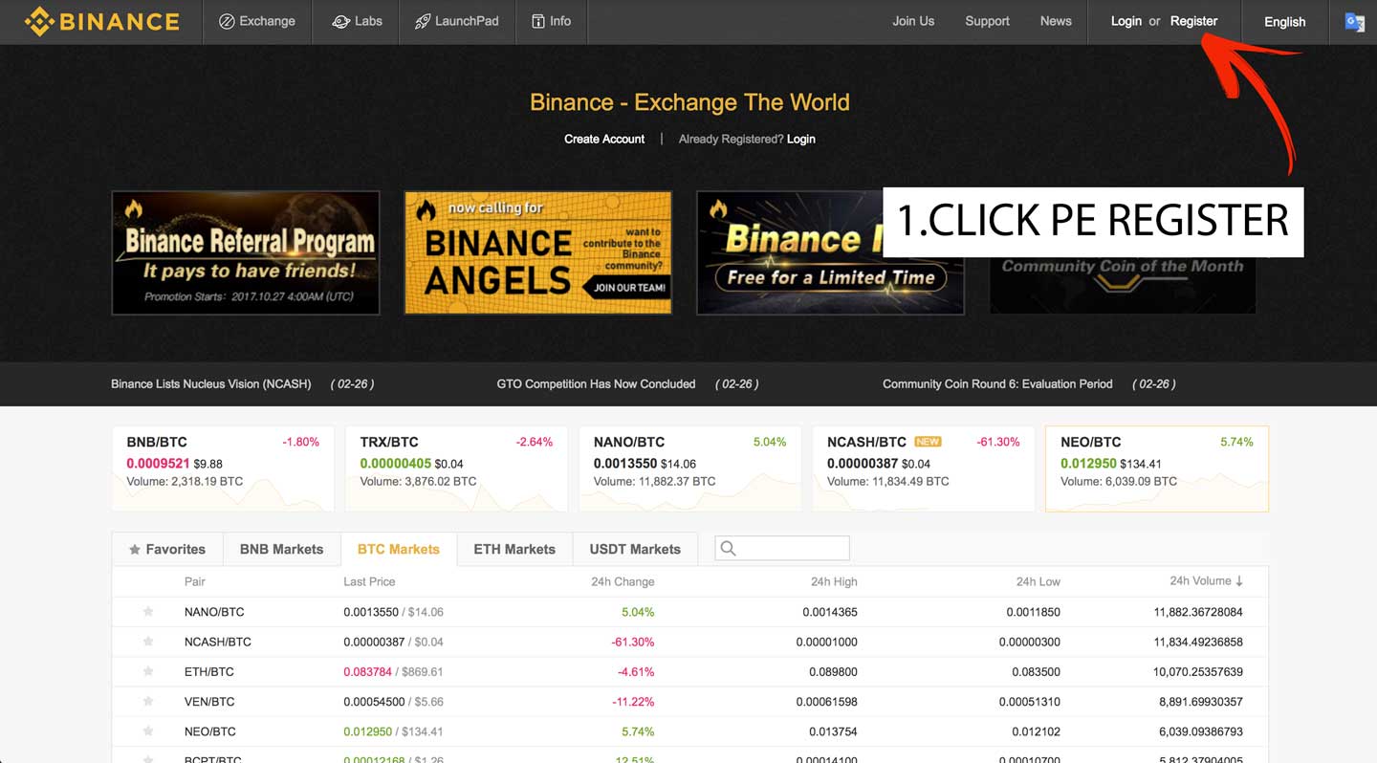Screen dimensions: 1377x763
Task: Click ETH/BTC last price 0.083784
Action: pos(367,671)
